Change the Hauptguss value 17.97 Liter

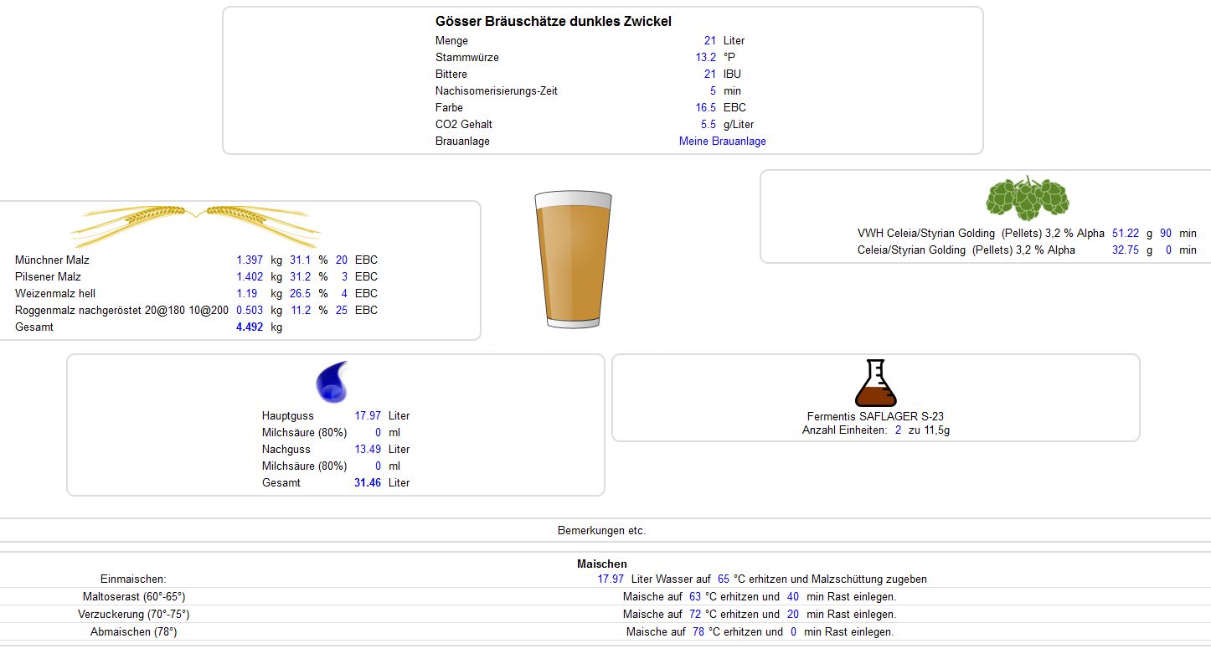tap(368, 416)
